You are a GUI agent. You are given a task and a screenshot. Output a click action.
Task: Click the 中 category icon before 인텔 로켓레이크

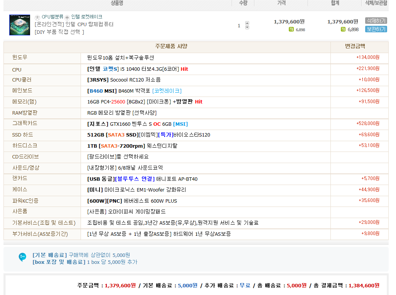click(67, 17)
